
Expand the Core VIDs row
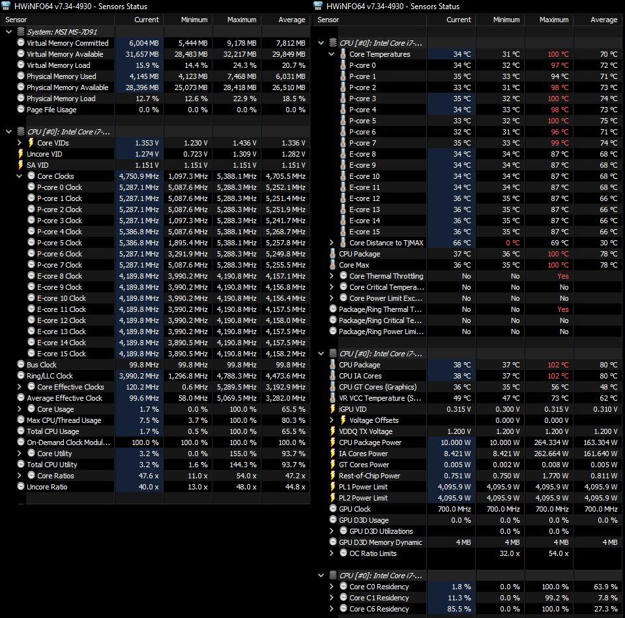(x=19, y=142)
